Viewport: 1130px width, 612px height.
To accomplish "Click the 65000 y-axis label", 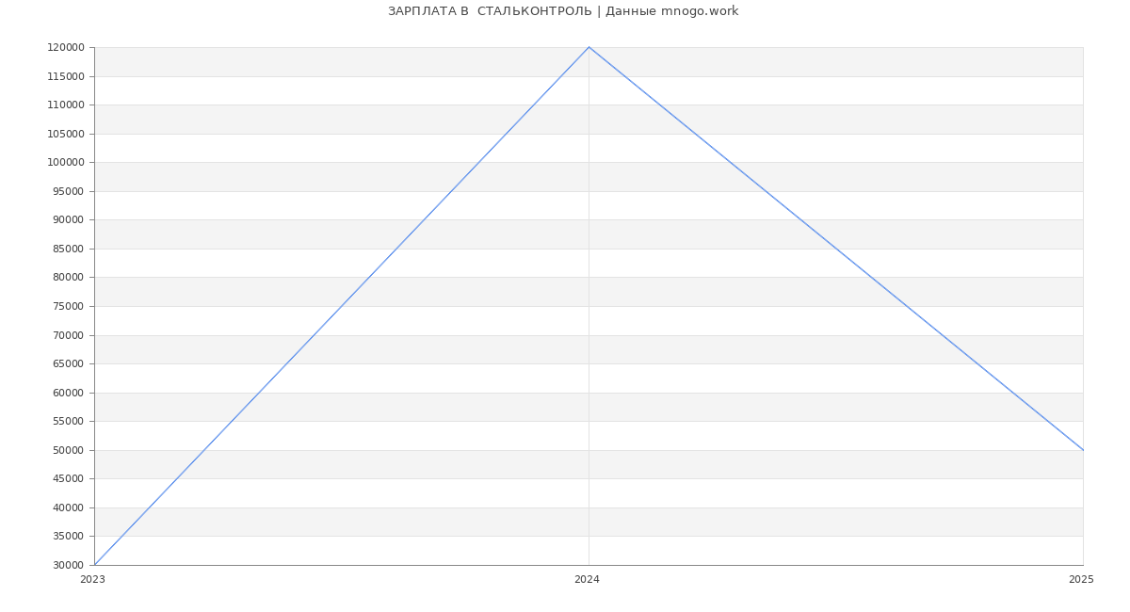I will click(x=69, y=363).
